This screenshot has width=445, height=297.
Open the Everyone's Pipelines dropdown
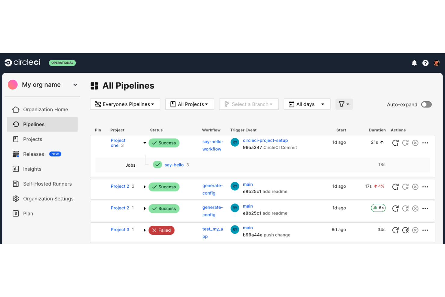(x=125, y=104)
